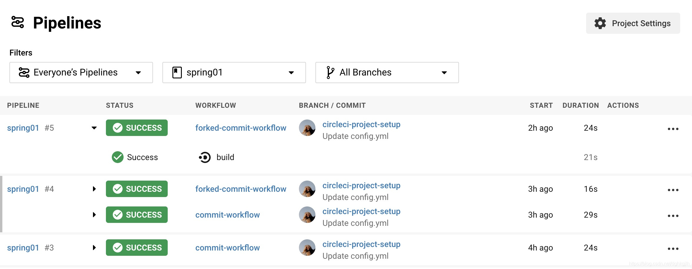This screenshot has height=269, width=692.
Task: Open the build job in pipeline #5
Action: [225, 157]
